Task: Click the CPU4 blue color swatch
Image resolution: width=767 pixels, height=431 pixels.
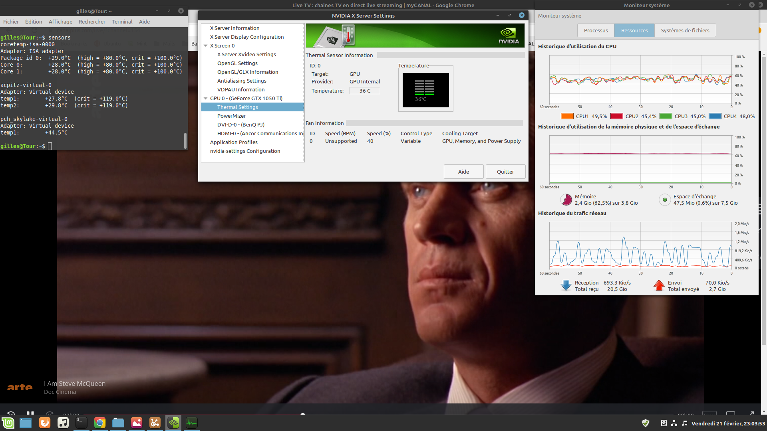Action: tap(715, 117)
